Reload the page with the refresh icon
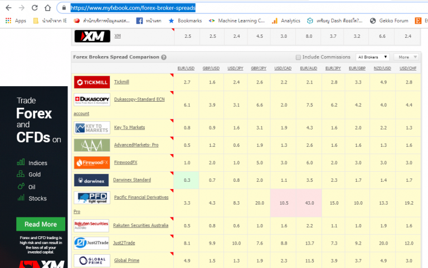 [x=35, y=8]
